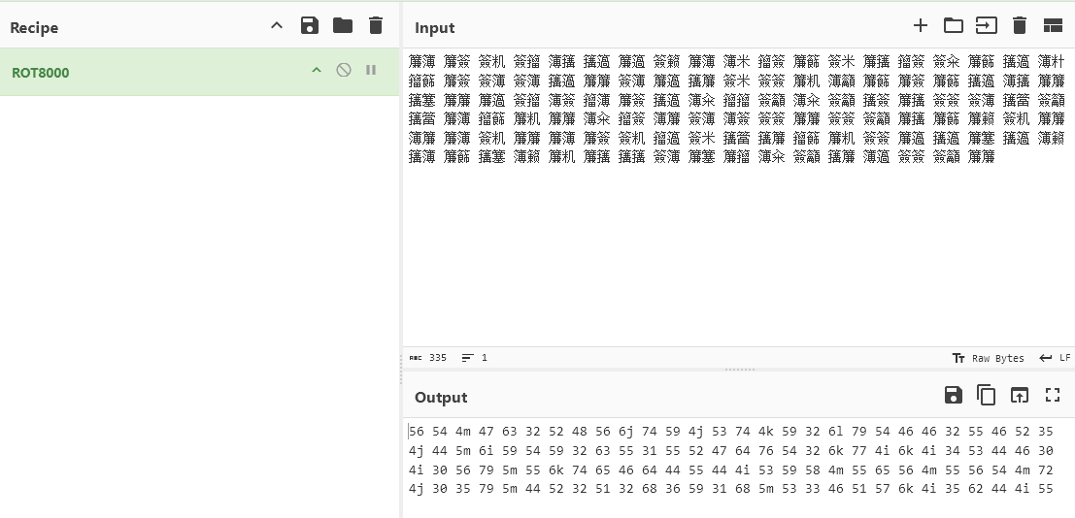Collapse the ROT8000 operation arguments
Viewport: 1075px width, 518px height.
tap(316, 71)
